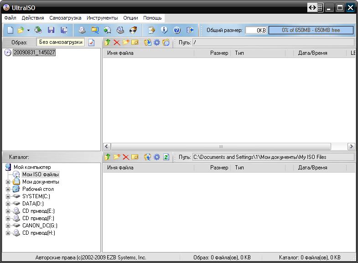Select the 20090831_145027 image root

(x=34, y=53)
